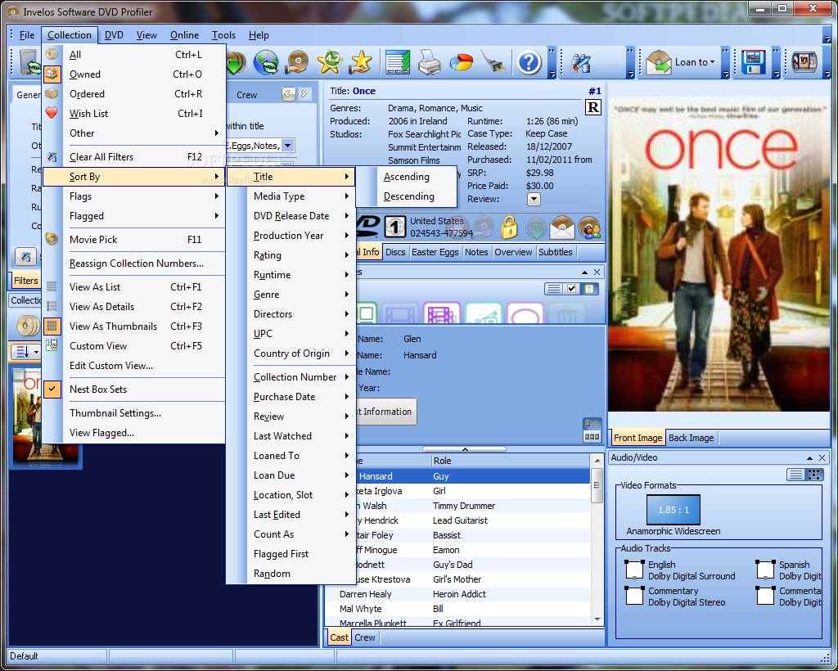Click the disc stack Collection icon at left

(28, 325)
